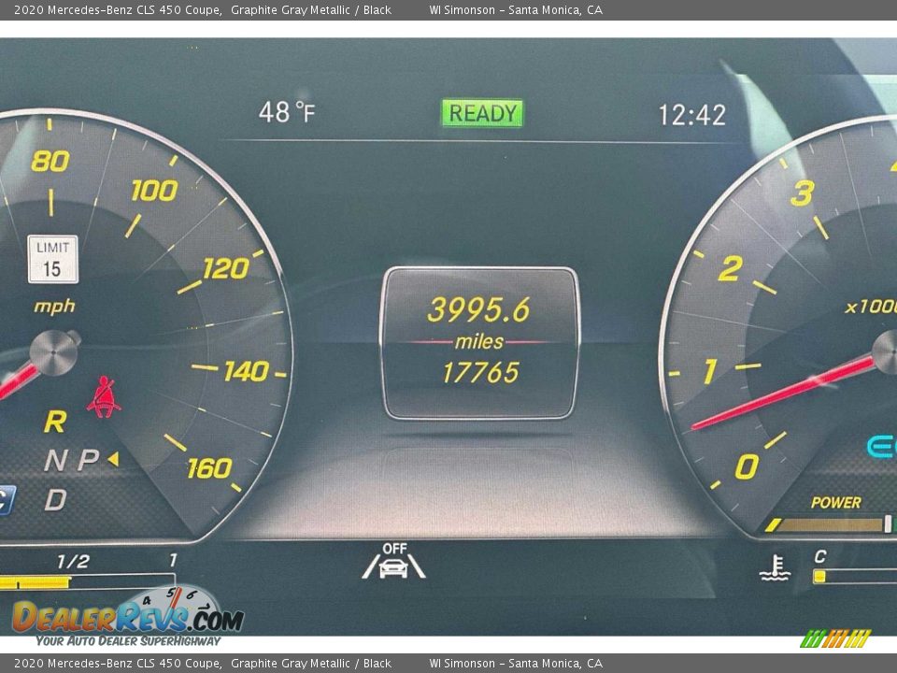897x673 pixels.
Task: Select the P gear letter
Action: pos(88,460)
